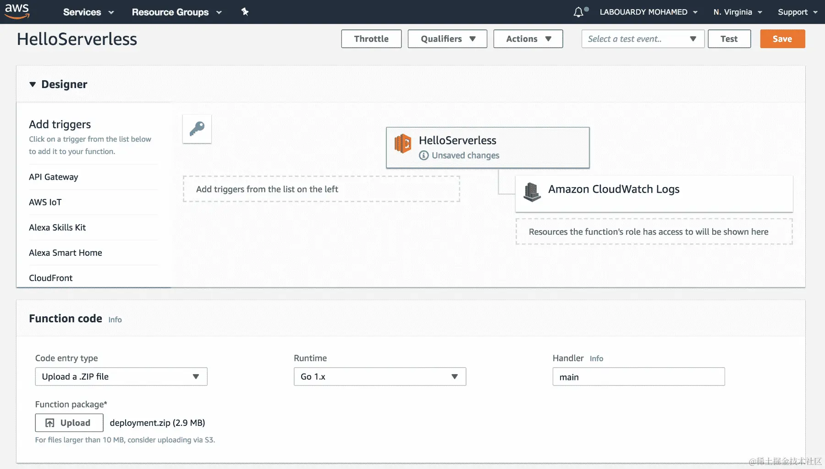Click the HelloServerless page title

pyautogui.click(x=77, y=39)
